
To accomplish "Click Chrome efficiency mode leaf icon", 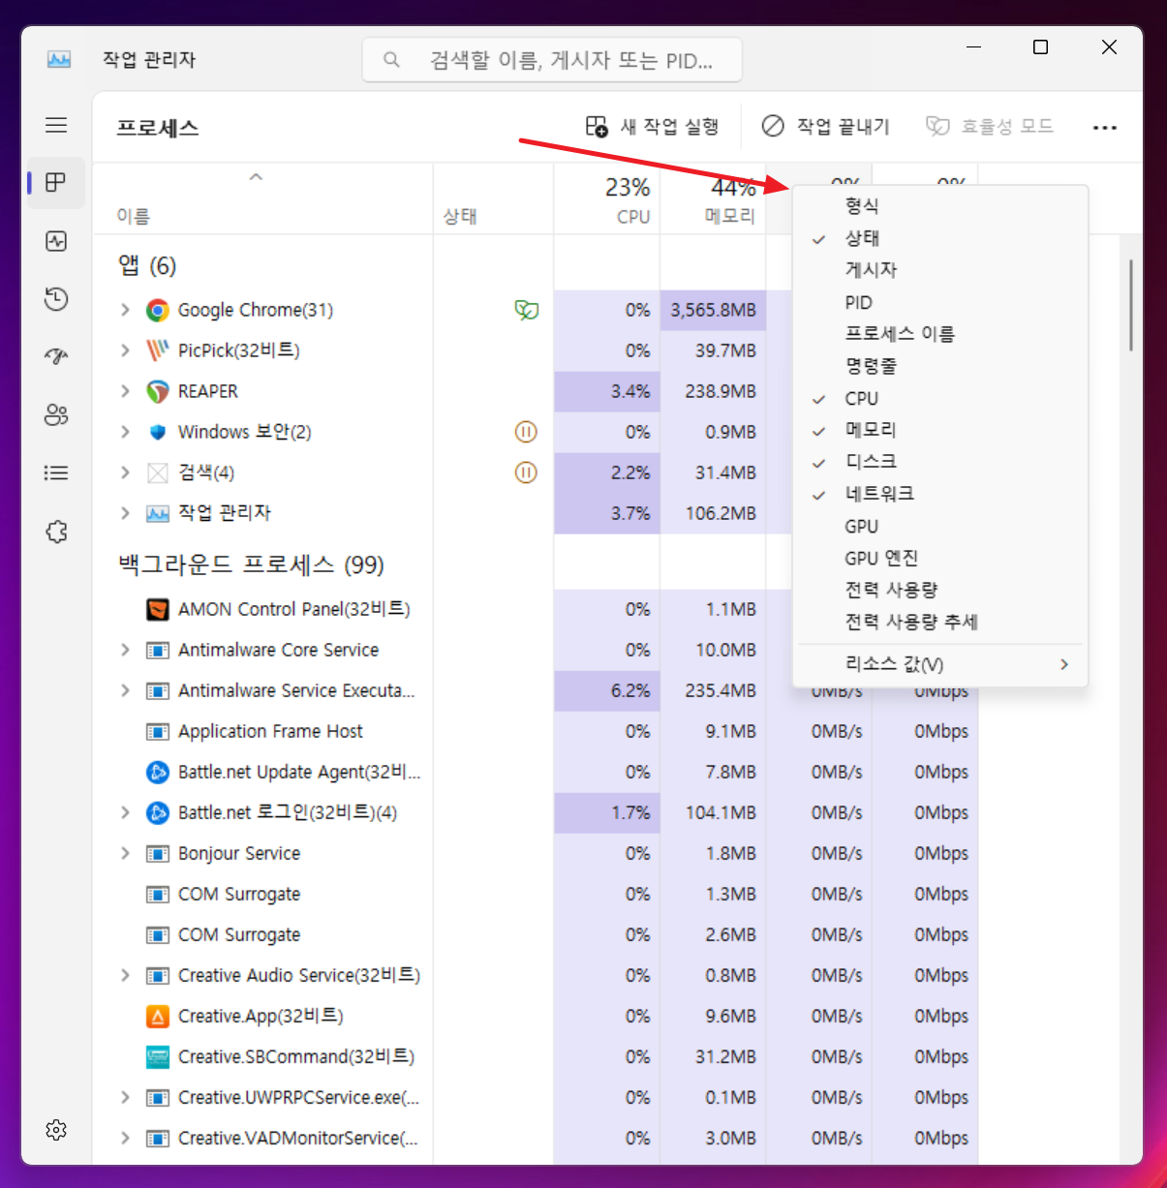I will [526, 310].
